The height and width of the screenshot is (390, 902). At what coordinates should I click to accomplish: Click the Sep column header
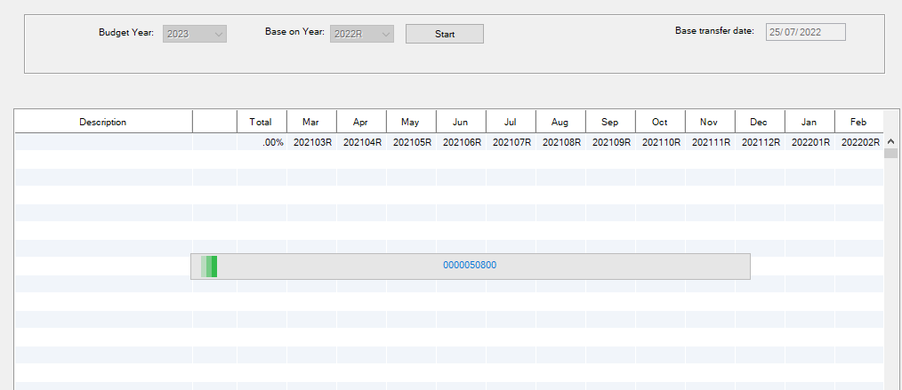click(610, 122)
